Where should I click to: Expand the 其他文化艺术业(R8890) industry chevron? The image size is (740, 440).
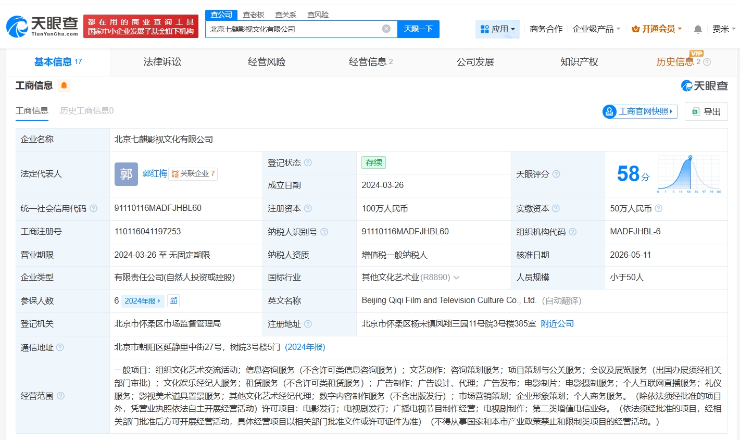click(457, 278)
